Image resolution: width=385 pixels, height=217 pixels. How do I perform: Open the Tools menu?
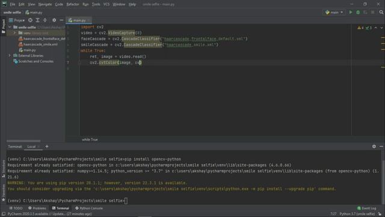pos(96,4)
